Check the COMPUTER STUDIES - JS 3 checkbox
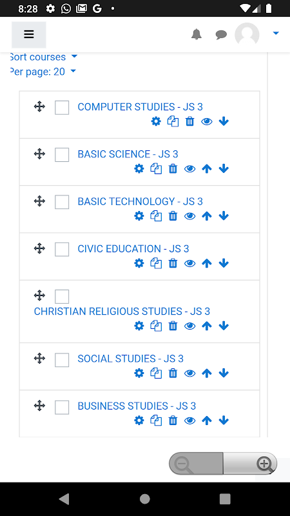Viewport: 290px width, 516px height. [x=62, y=108]
